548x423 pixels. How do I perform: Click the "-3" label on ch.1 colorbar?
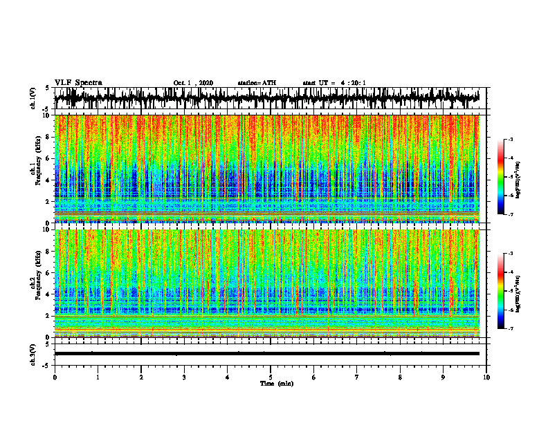click(511, 140)
